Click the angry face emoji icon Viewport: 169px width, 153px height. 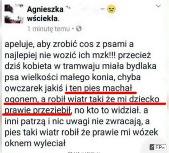click(112, 9)
